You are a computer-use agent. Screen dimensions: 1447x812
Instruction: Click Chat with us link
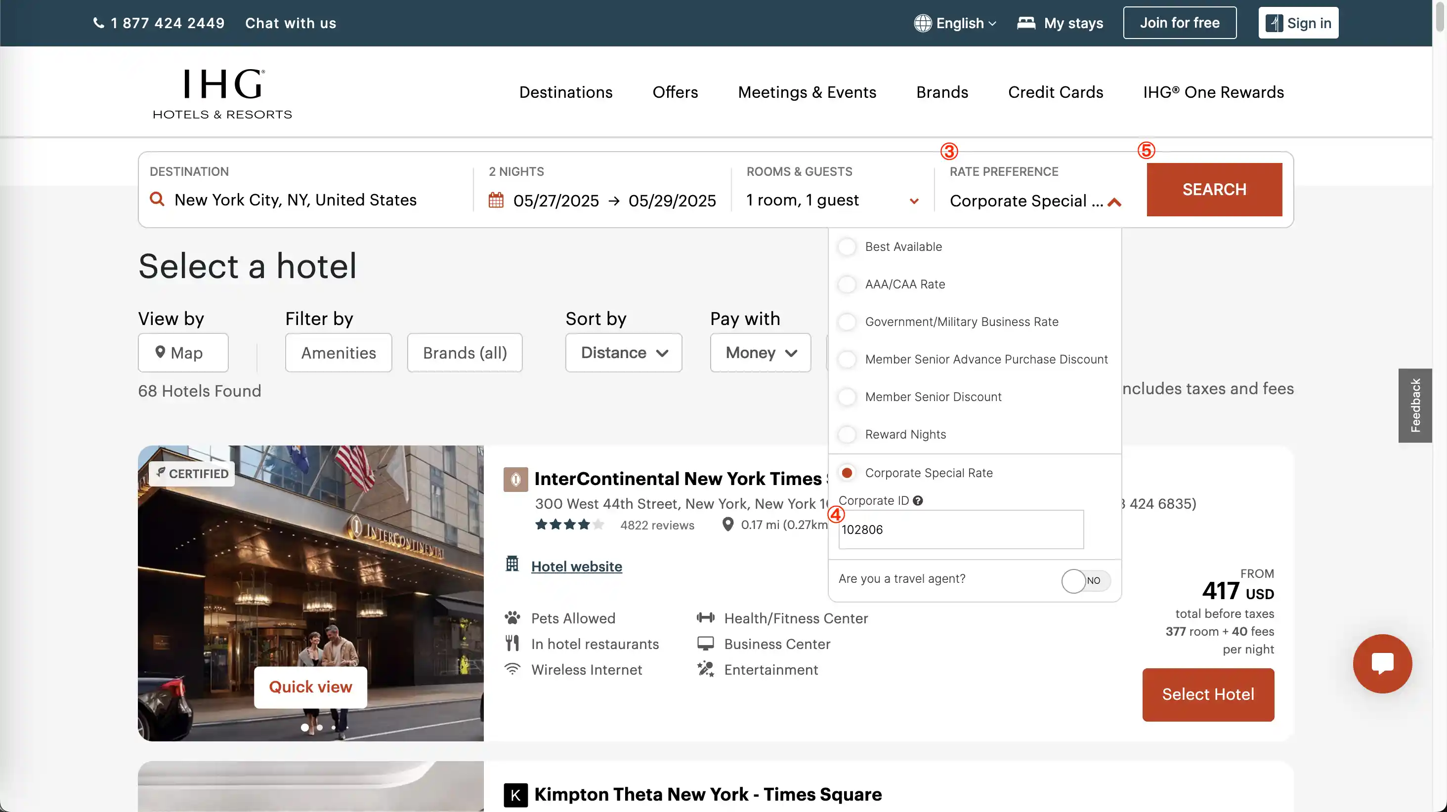click(291, 23)
